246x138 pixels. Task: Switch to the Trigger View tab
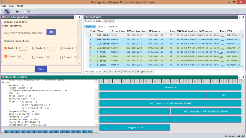(x=144, y=72)
